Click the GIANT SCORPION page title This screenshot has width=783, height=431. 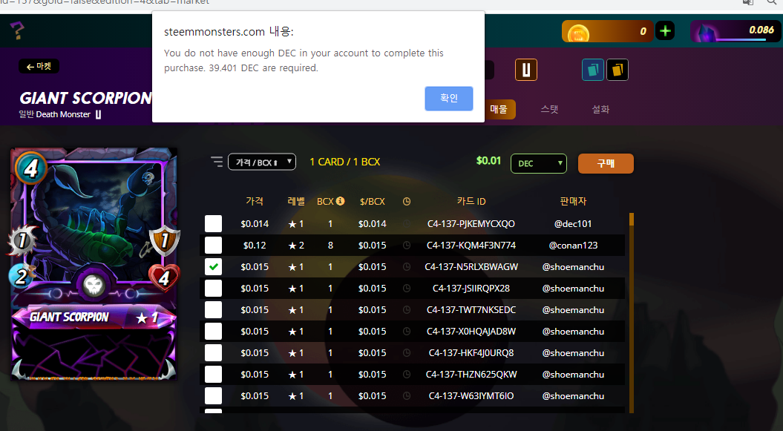pos(85,98)
